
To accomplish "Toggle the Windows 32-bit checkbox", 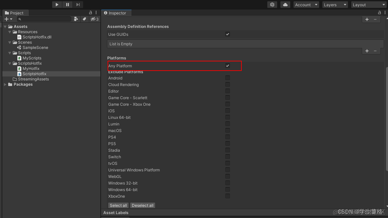I will (x=228, y=183).
